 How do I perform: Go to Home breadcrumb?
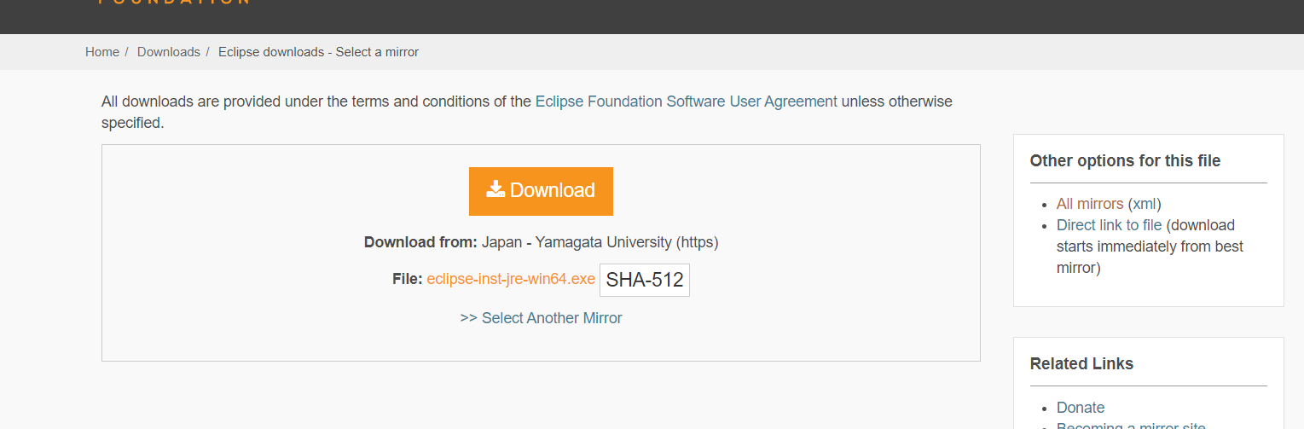[102, 52]
